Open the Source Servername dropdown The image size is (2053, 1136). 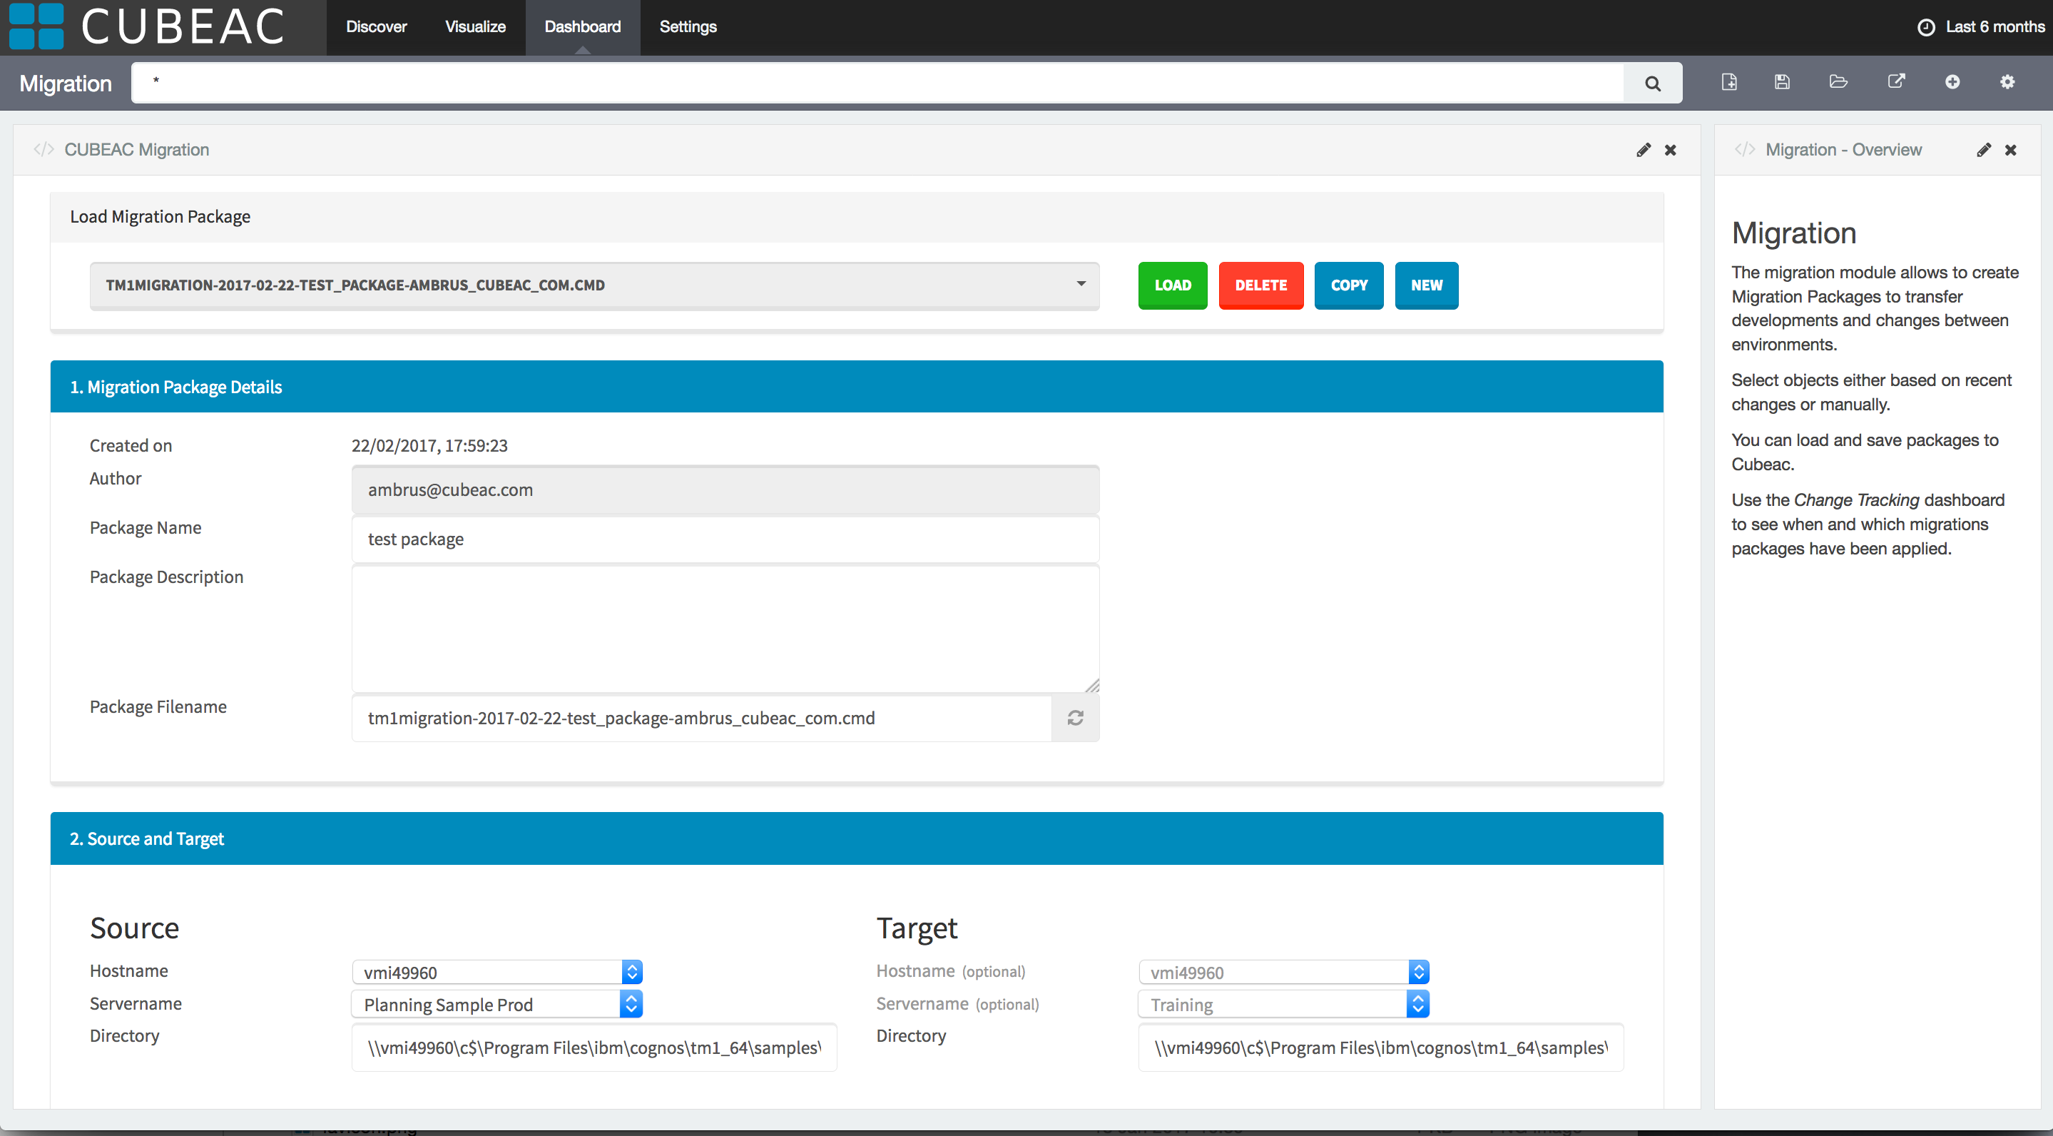[497, 1004]
